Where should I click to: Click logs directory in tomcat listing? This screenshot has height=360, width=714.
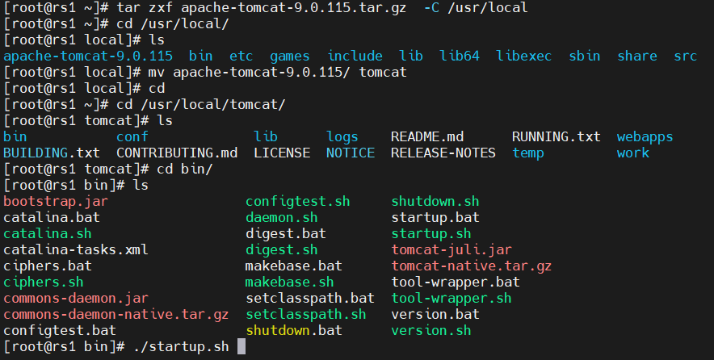[x=342, y=136]
